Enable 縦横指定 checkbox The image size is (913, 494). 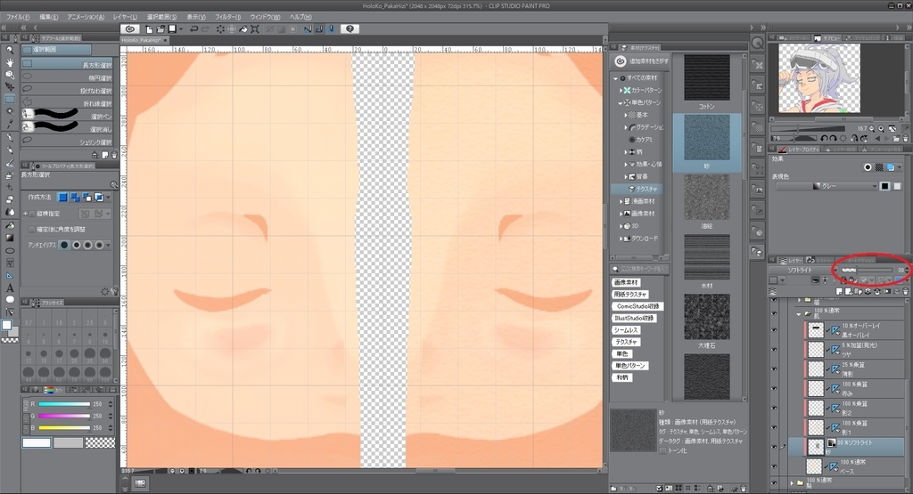pyautogui.click(x=33, y=214)
